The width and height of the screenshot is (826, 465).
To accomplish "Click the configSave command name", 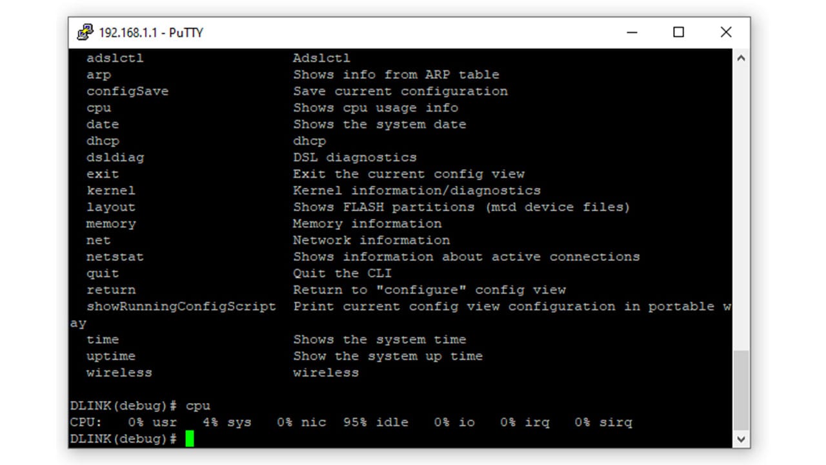I will coord(127,91).
